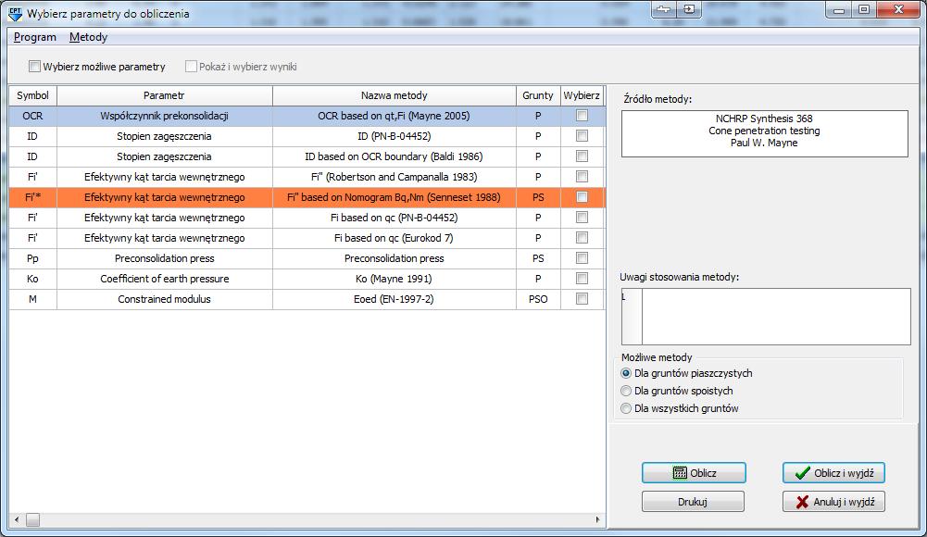The height and width of the screenshot is (537, 927).
Task: Open the Metody menu
Action: tap(89, 37)
